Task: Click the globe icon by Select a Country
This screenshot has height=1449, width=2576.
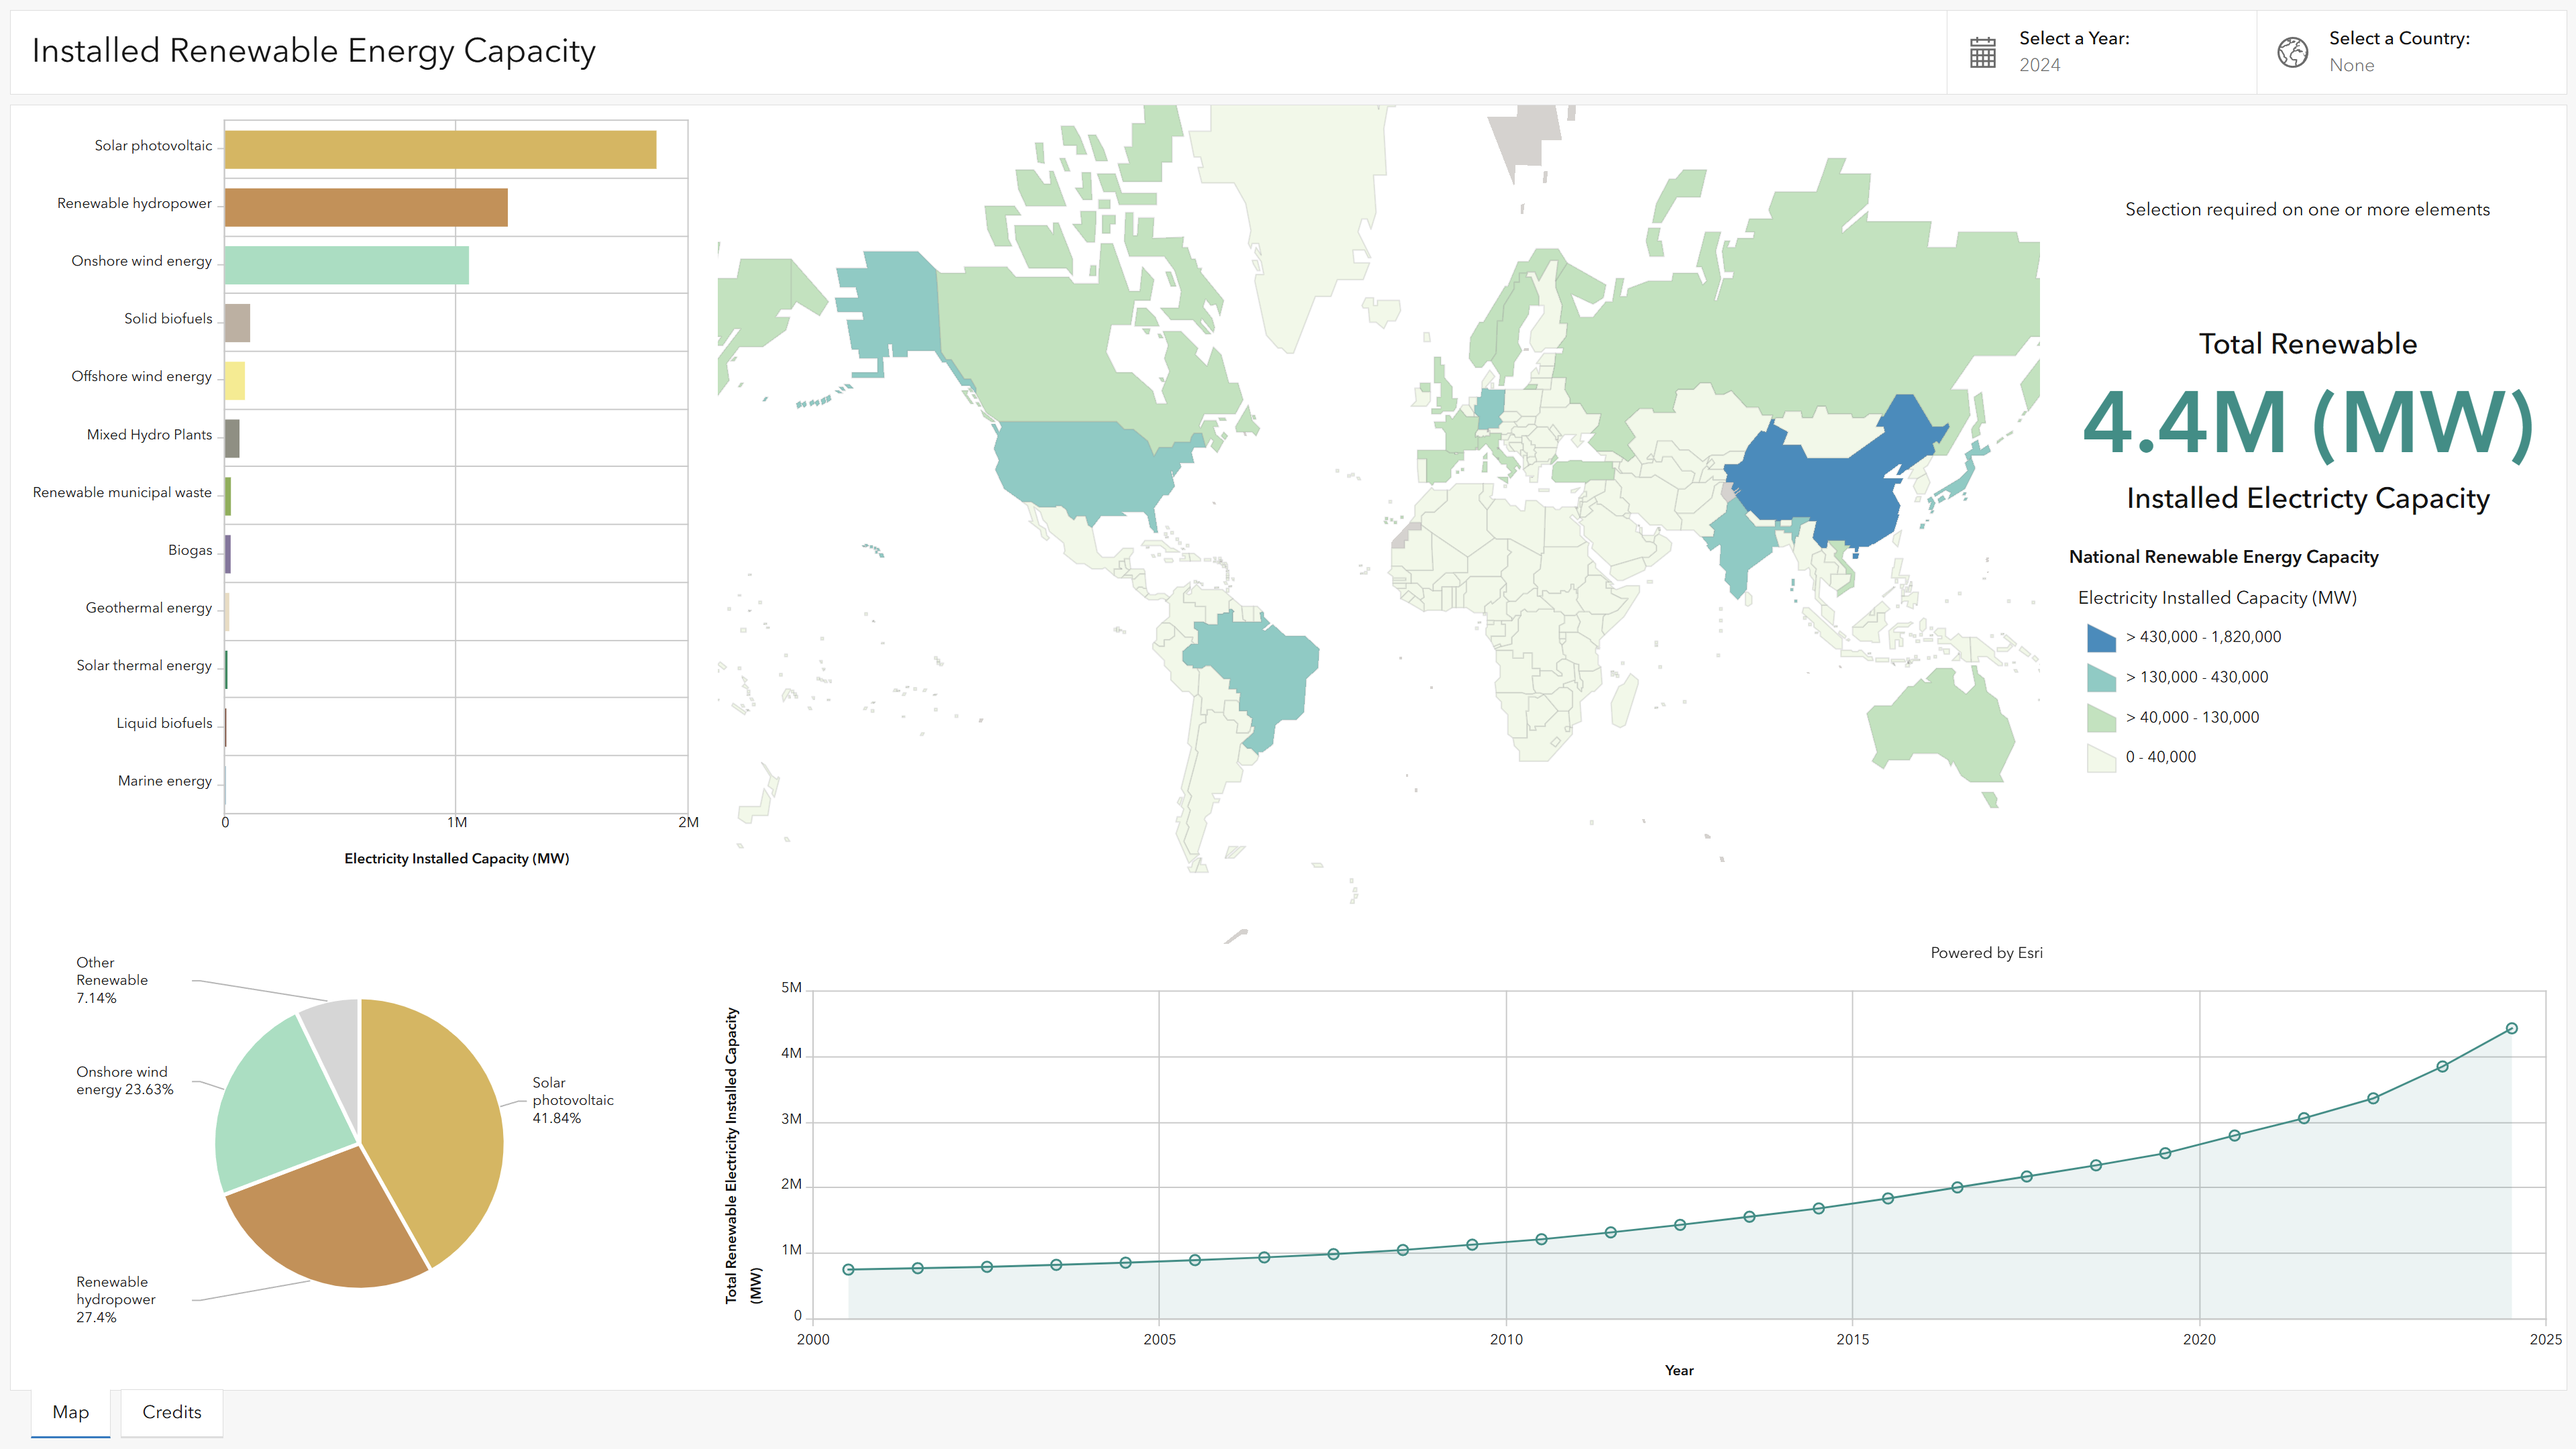Action: click(x=2292, y=52)
